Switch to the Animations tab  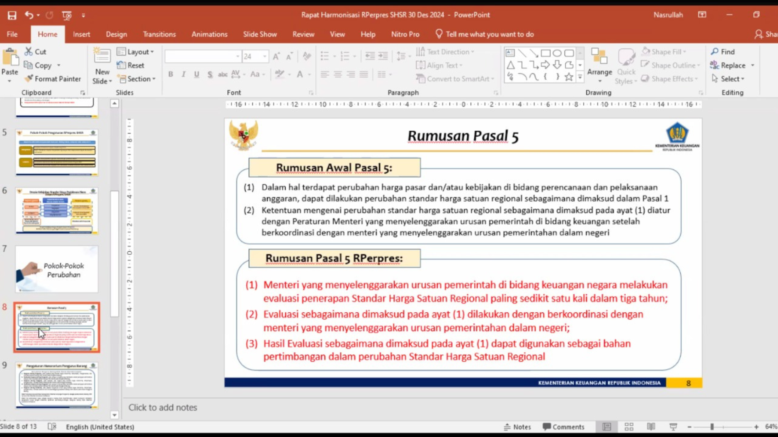point(209,34)
